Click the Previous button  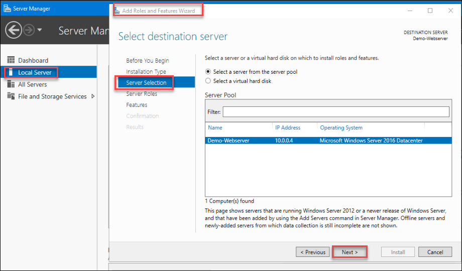coord(313,252)
